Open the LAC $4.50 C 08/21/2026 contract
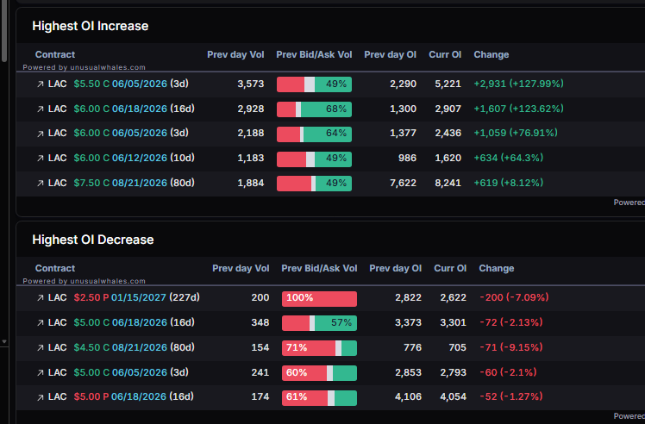This screenshot has height=424, width=645. pos(122,347)
